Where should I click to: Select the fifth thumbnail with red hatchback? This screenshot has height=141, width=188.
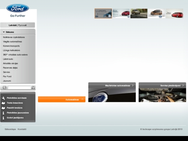[x=174, y=14]
